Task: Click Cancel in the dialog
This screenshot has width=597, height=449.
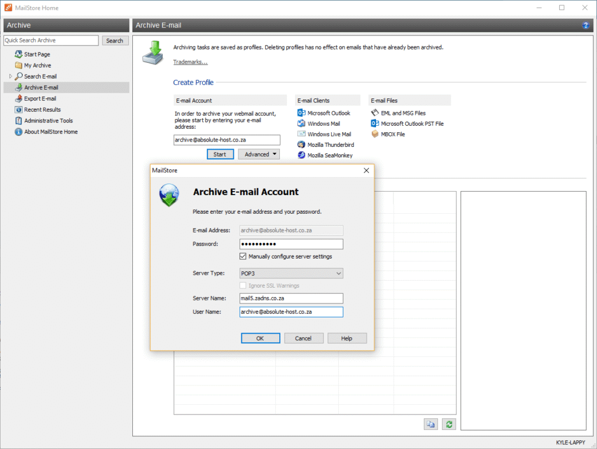Action: (x=303, y=338)
